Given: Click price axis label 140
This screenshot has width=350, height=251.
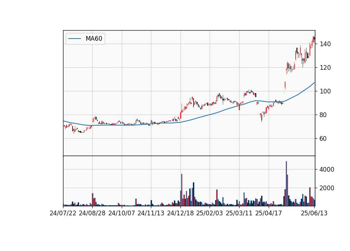Looking at the screenshot, I should 325,44.
